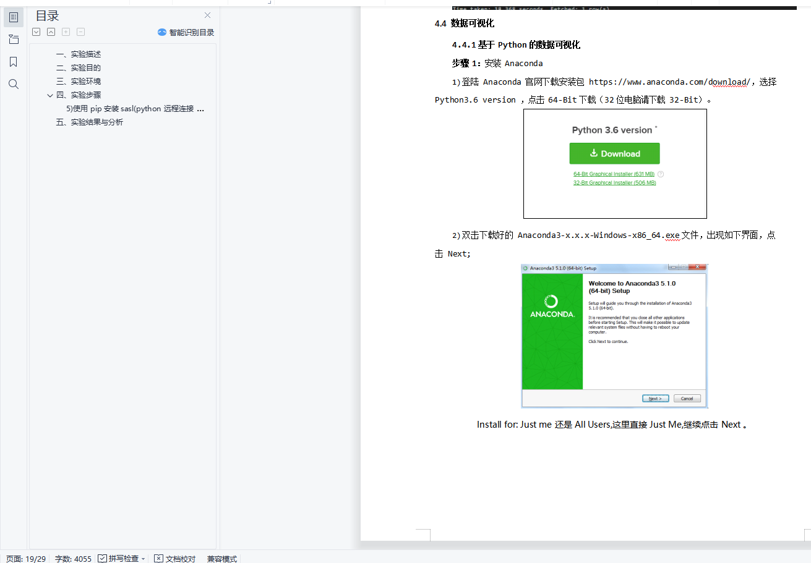Click the plus outline level icon

[x=66, y=32]
